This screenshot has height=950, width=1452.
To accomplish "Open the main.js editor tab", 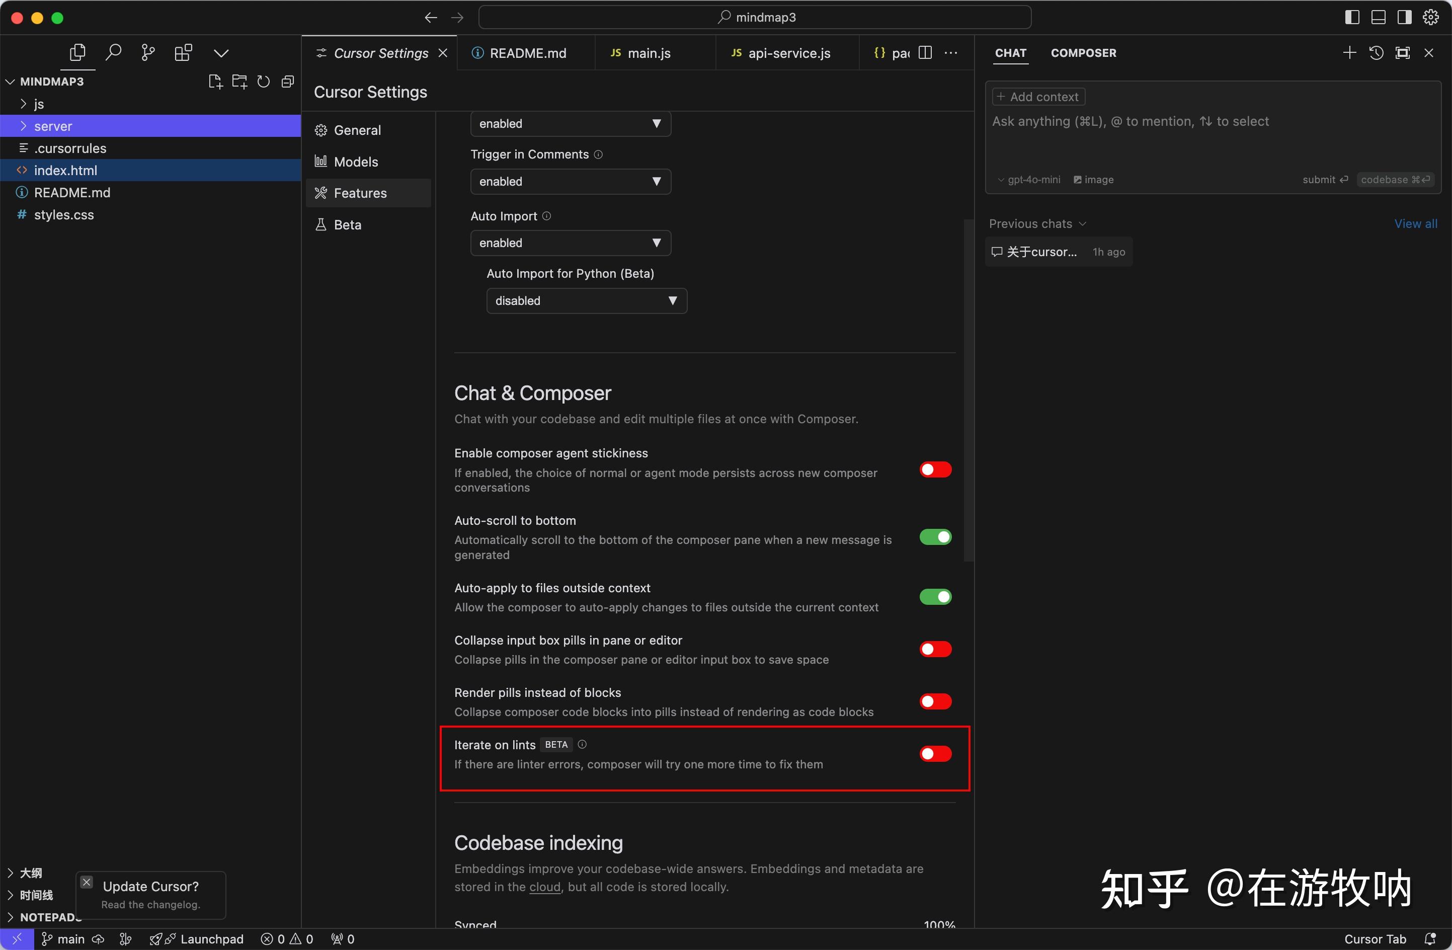I will (x=648, y=53).
